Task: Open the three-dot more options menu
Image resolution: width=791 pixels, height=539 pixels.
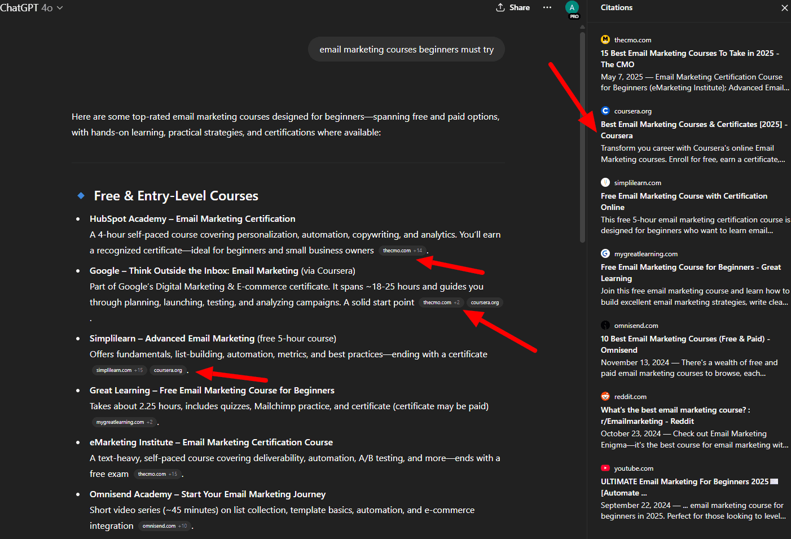Action: (547, 7)
